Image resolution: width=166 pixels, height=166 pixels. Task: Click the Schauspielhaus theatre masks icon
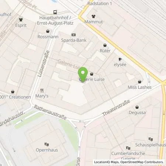(x=151, y=139)
